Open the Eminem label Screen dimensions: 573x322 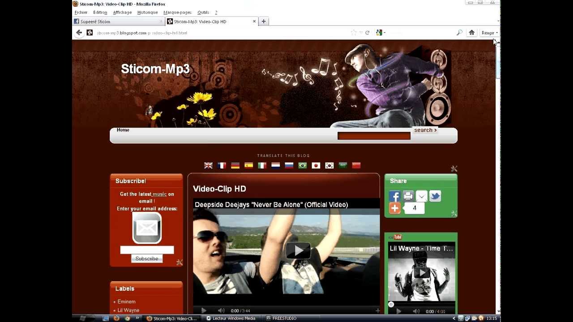click(126, 302)
